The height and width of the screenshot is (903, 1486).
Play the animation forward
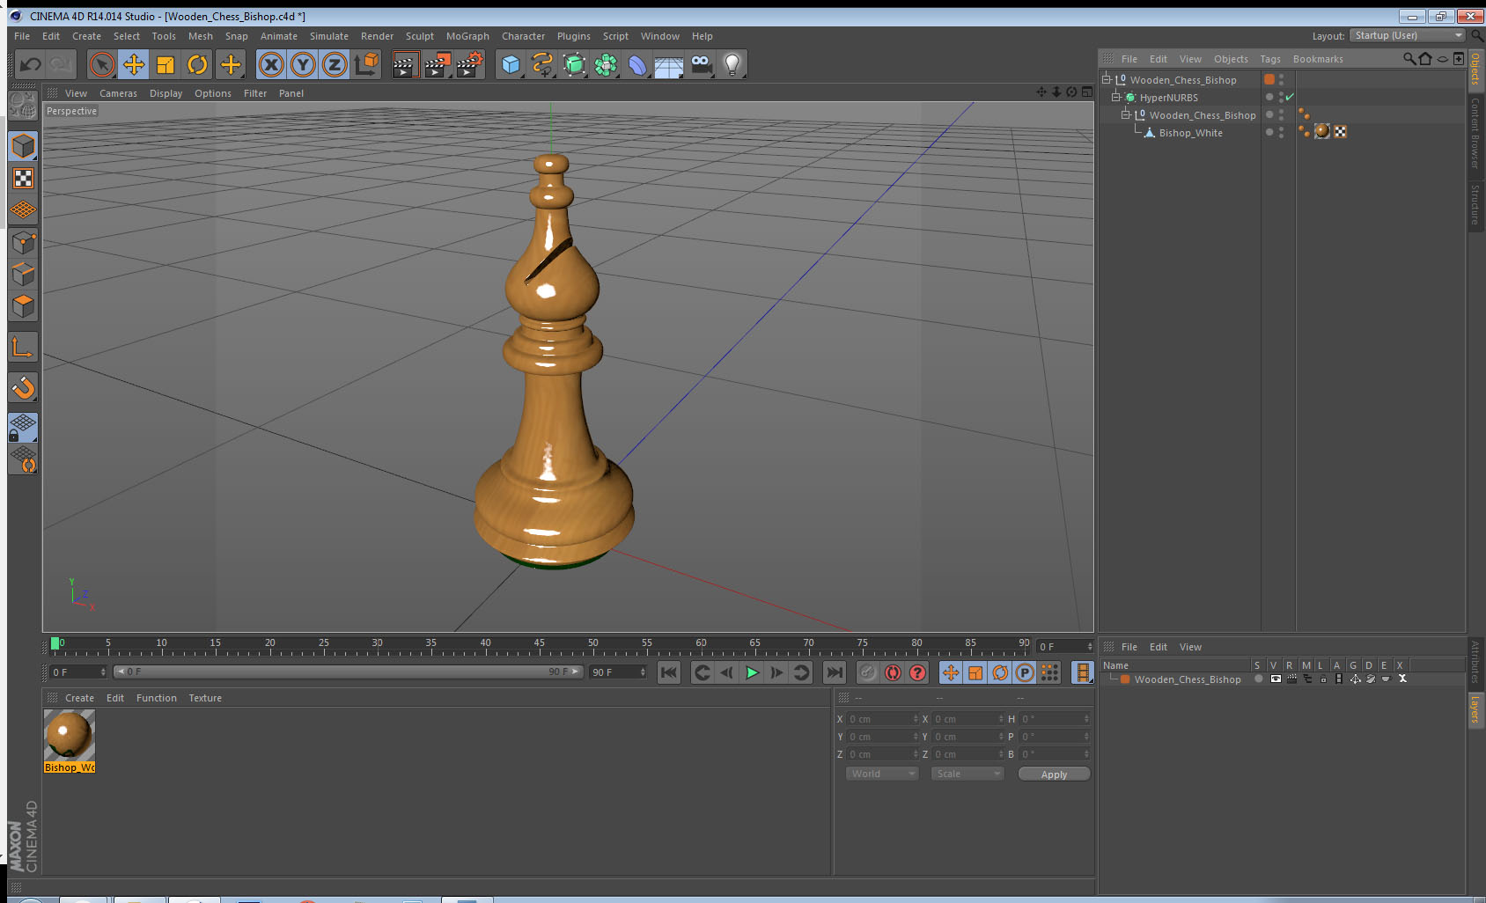(x=752, y=672)
